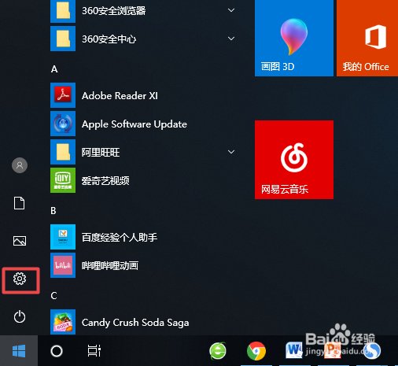The width and height of the screenshot is (398, 366).
Task: Open Cortana search circle on taskbar
Action: (57, 351)
